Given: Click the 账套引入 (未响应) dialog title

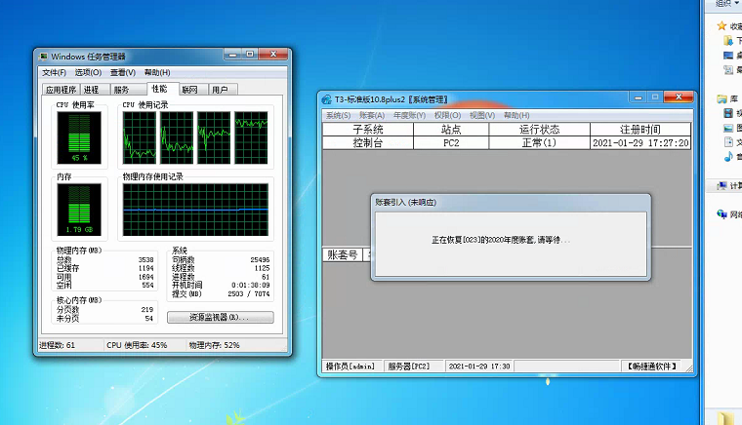Looking at the screenshot, I should (405, 202).
